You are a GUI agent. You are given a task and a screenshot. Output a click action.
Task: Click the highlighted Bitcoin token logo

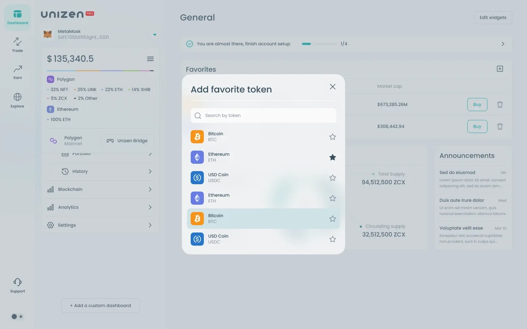[x=197, y=219]
